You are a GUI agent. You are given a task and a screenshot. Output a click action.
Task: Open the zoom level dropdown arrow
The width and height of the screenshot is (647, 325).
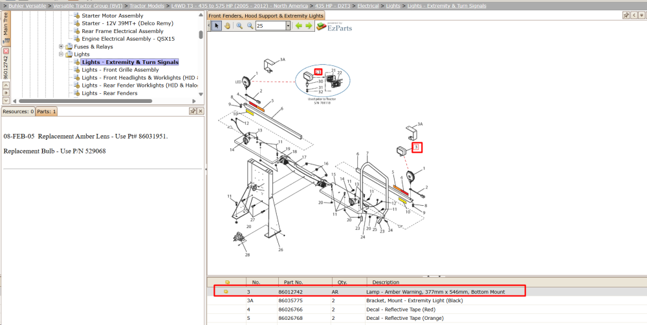point(288,26)
